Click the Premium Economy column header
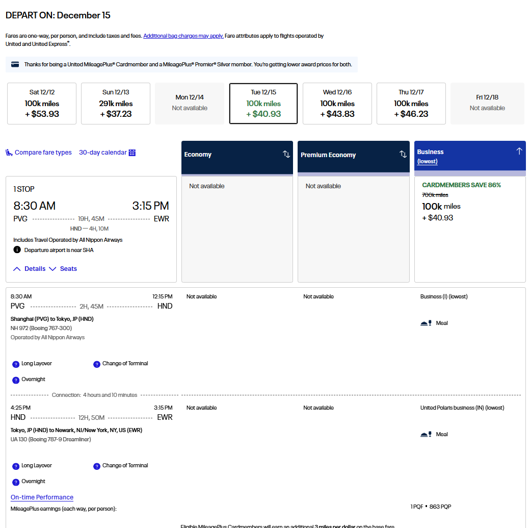Screen dimensions: 530x528 click(x=354, y=158)
